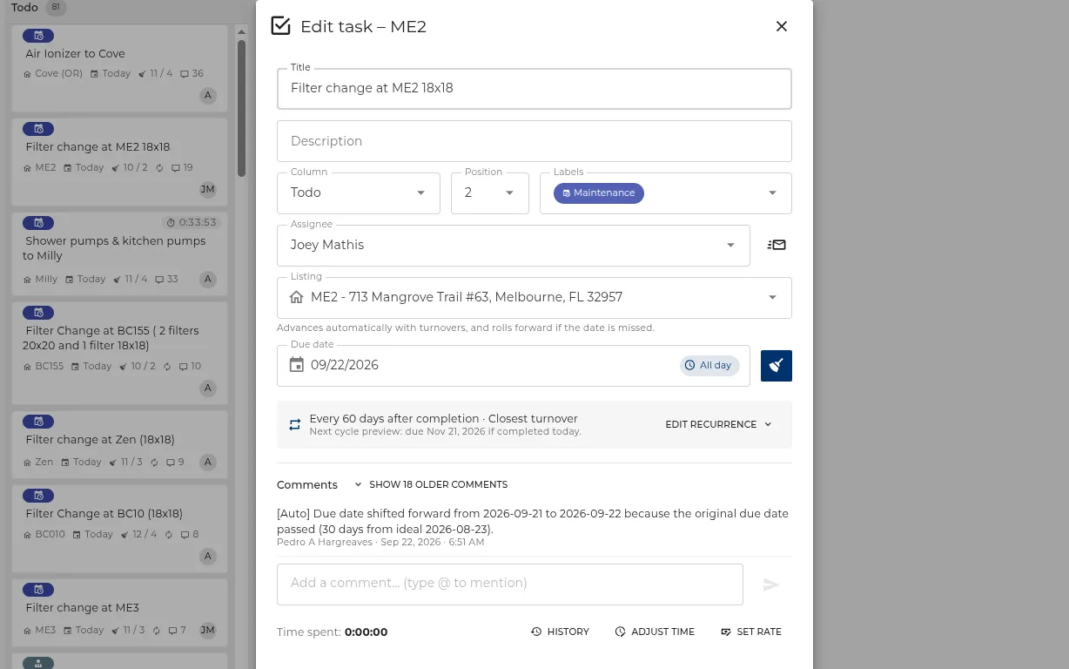This screenshot has width=1069, height=669.
Task: Click the Todo count badge 81
Action: click(56, 8)
